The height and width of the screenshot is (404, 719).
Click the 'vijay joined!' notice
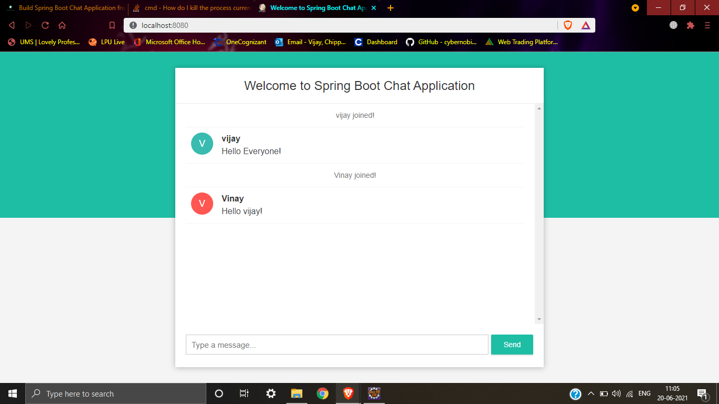point(355,115)
